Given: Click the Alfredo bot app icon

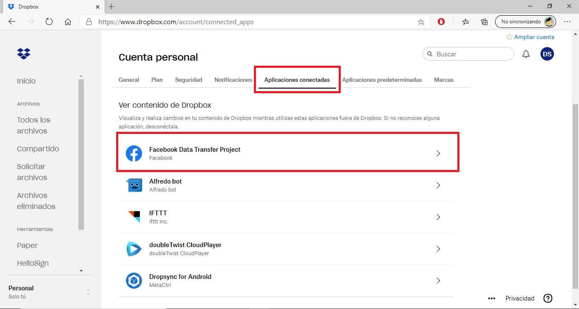Looking at the screenshot, I should pos(134,185).
